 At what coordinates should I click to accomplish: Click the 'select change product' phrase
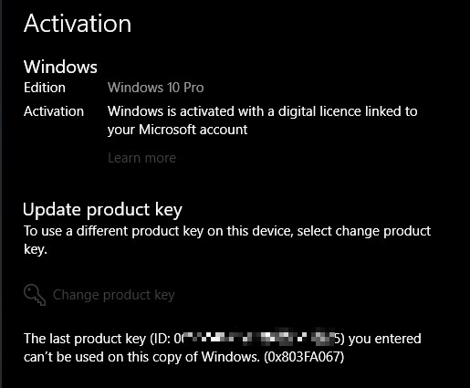pyautogui.click(x=364, y=231)
